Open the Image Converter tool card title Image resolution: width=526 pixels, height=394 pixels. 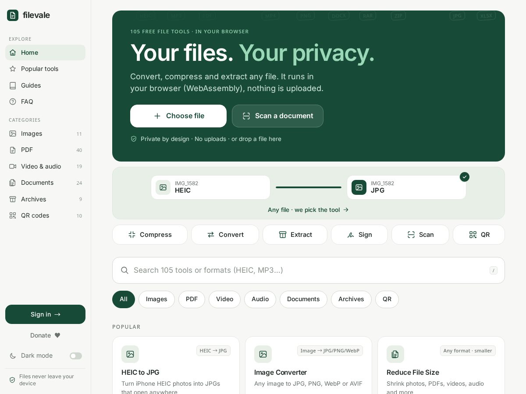[x=281, y=373]
